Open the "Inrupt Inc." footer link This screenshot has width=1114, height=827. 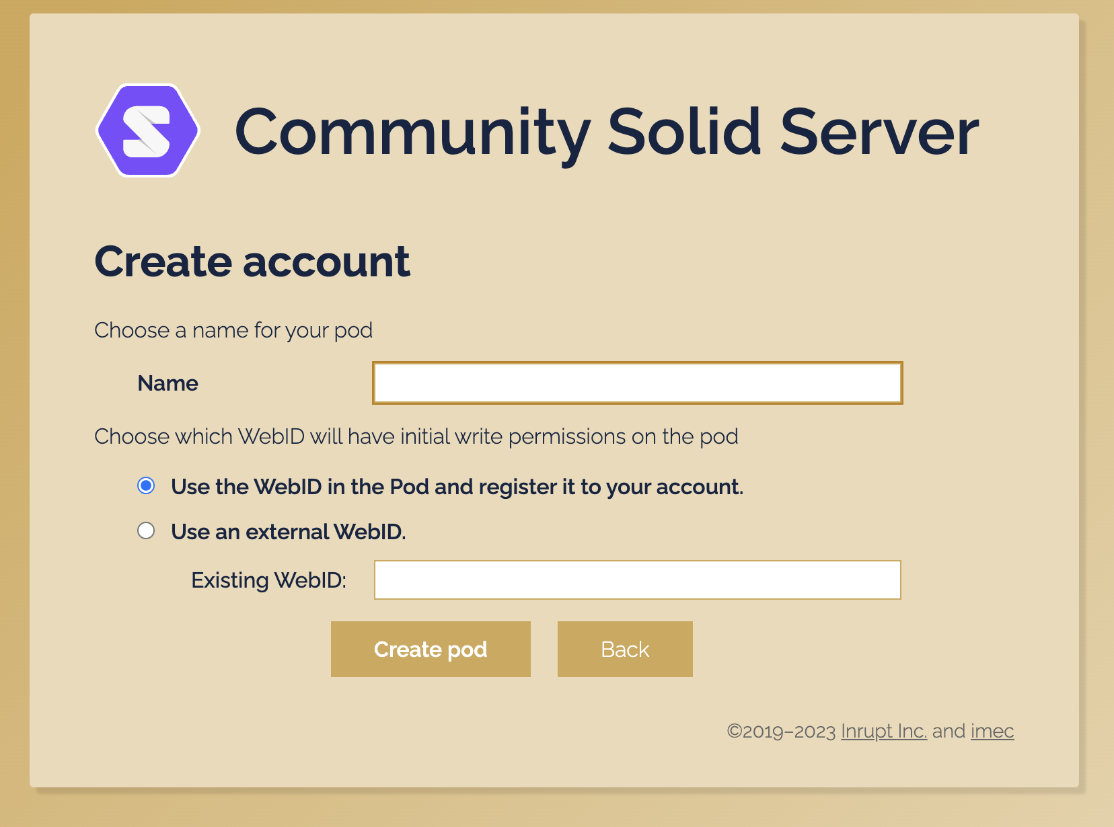[x=883, y=731]
